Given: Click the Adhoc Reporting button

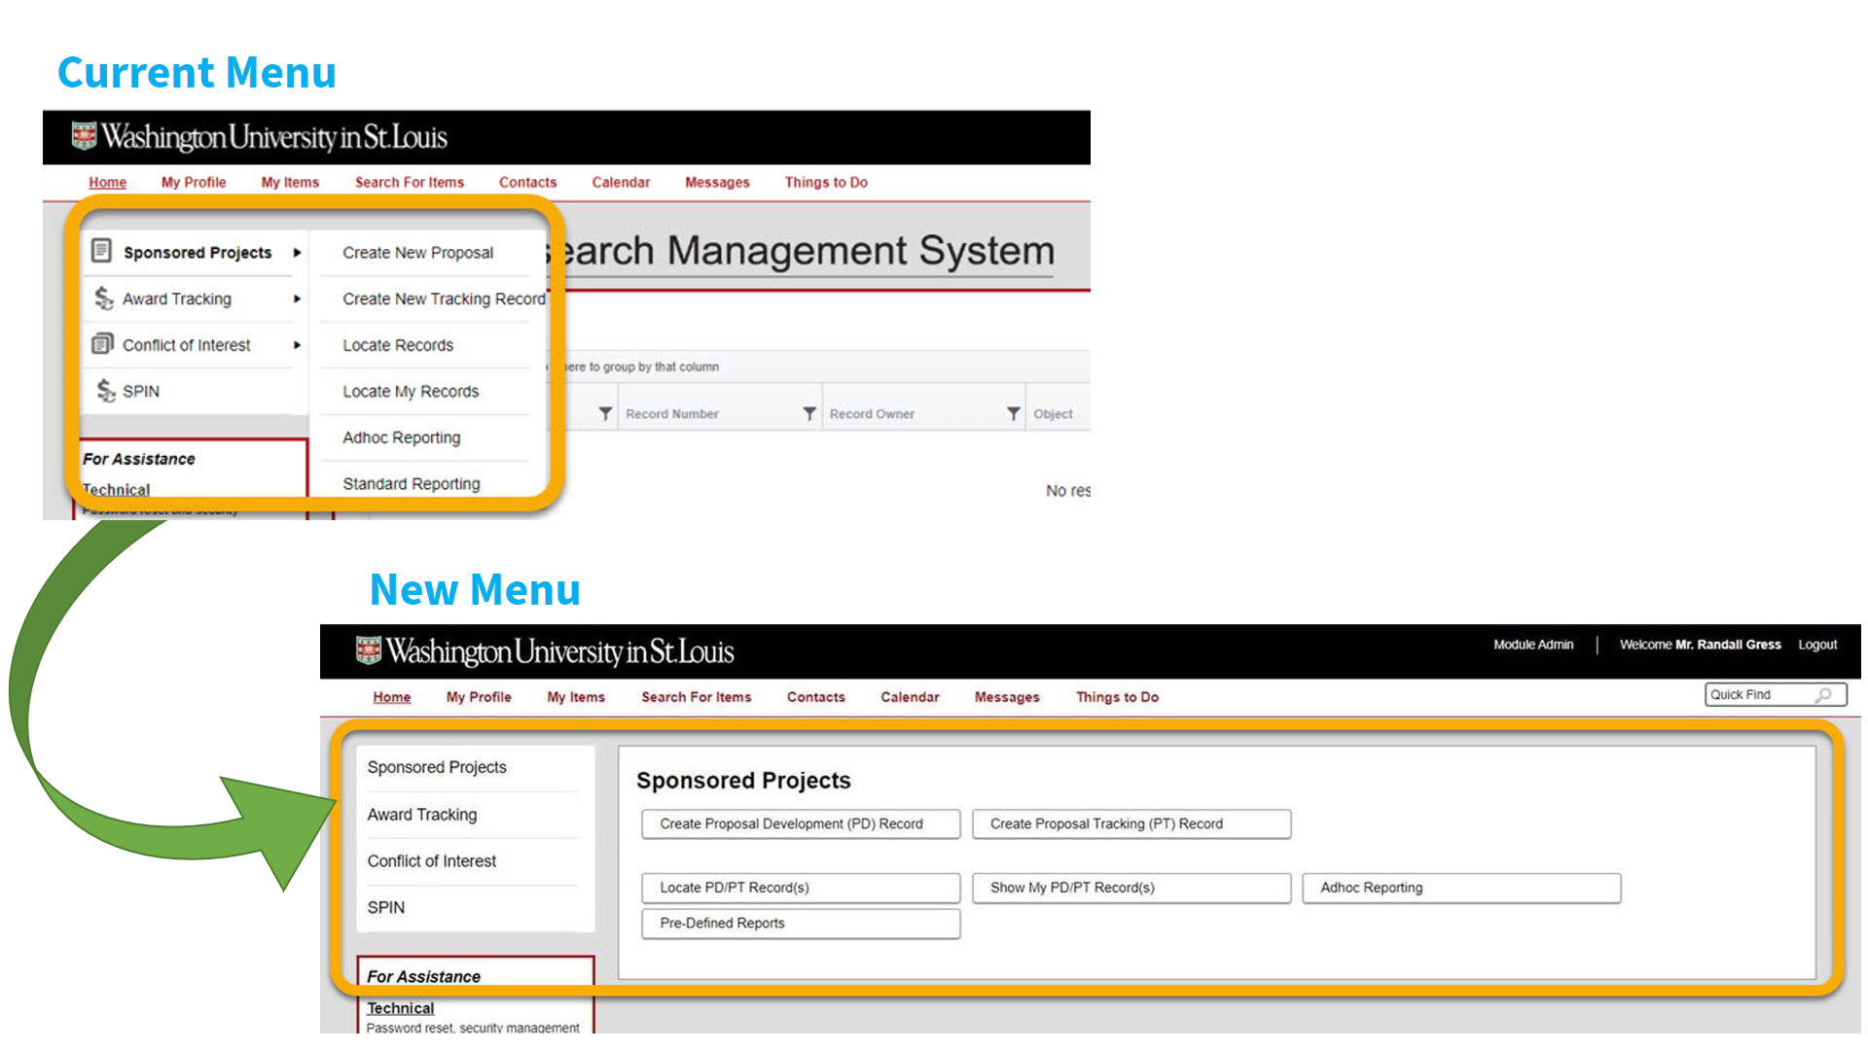Looking at the screenshot, I should click(1460, 887).
